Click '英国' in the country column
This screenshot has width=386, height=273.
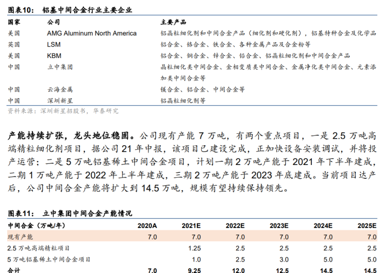(x=14, y=44)
